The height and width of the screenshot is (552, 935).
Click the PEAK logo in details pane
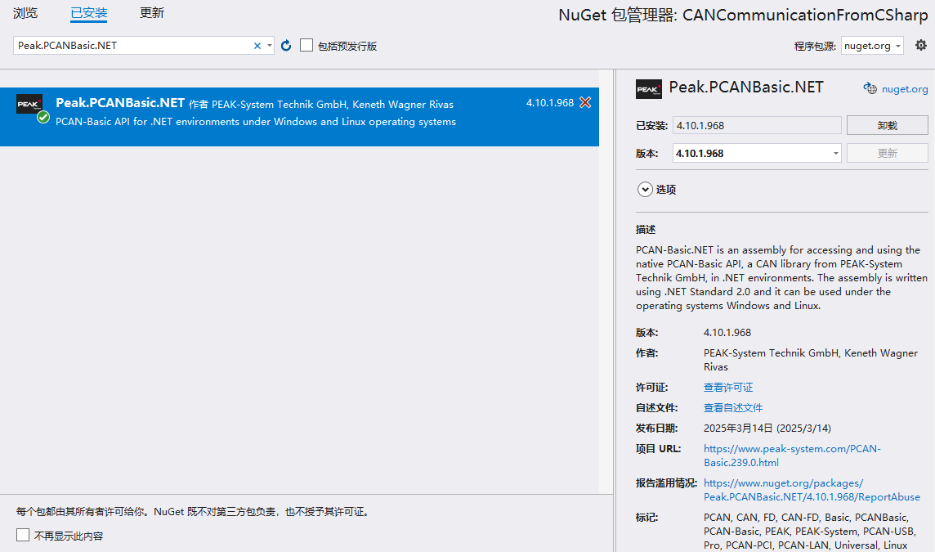coord(649,89)
